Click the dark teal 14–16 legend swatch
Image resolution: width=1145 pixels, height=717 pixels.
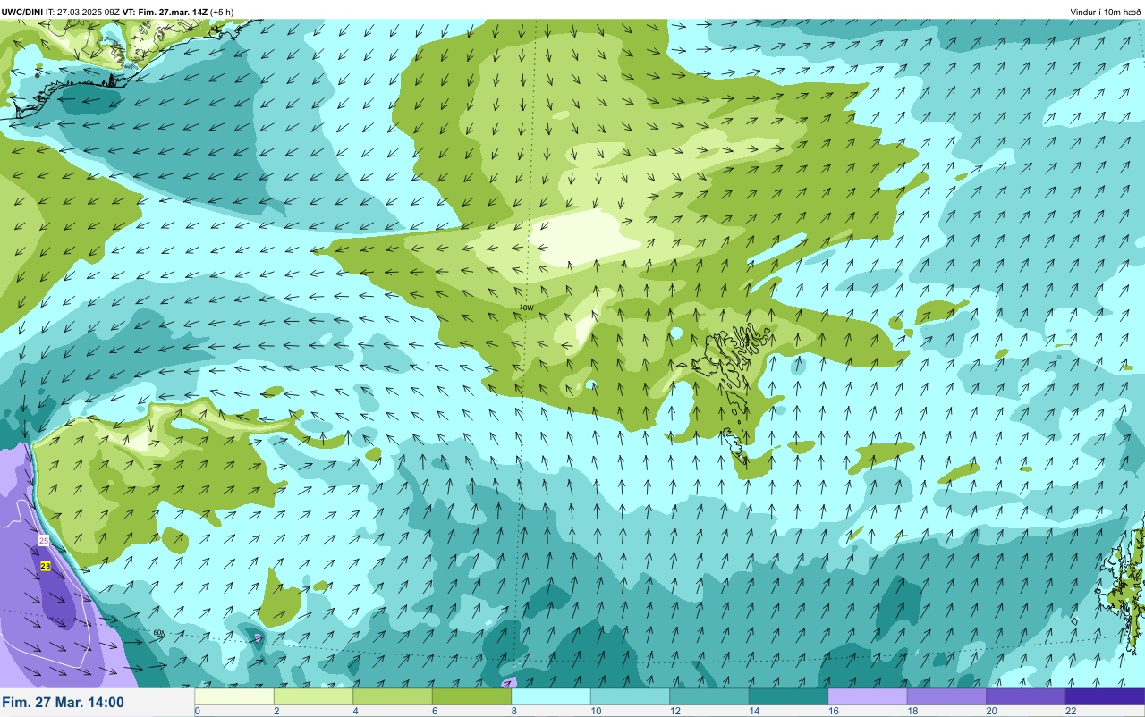[788, 696]
